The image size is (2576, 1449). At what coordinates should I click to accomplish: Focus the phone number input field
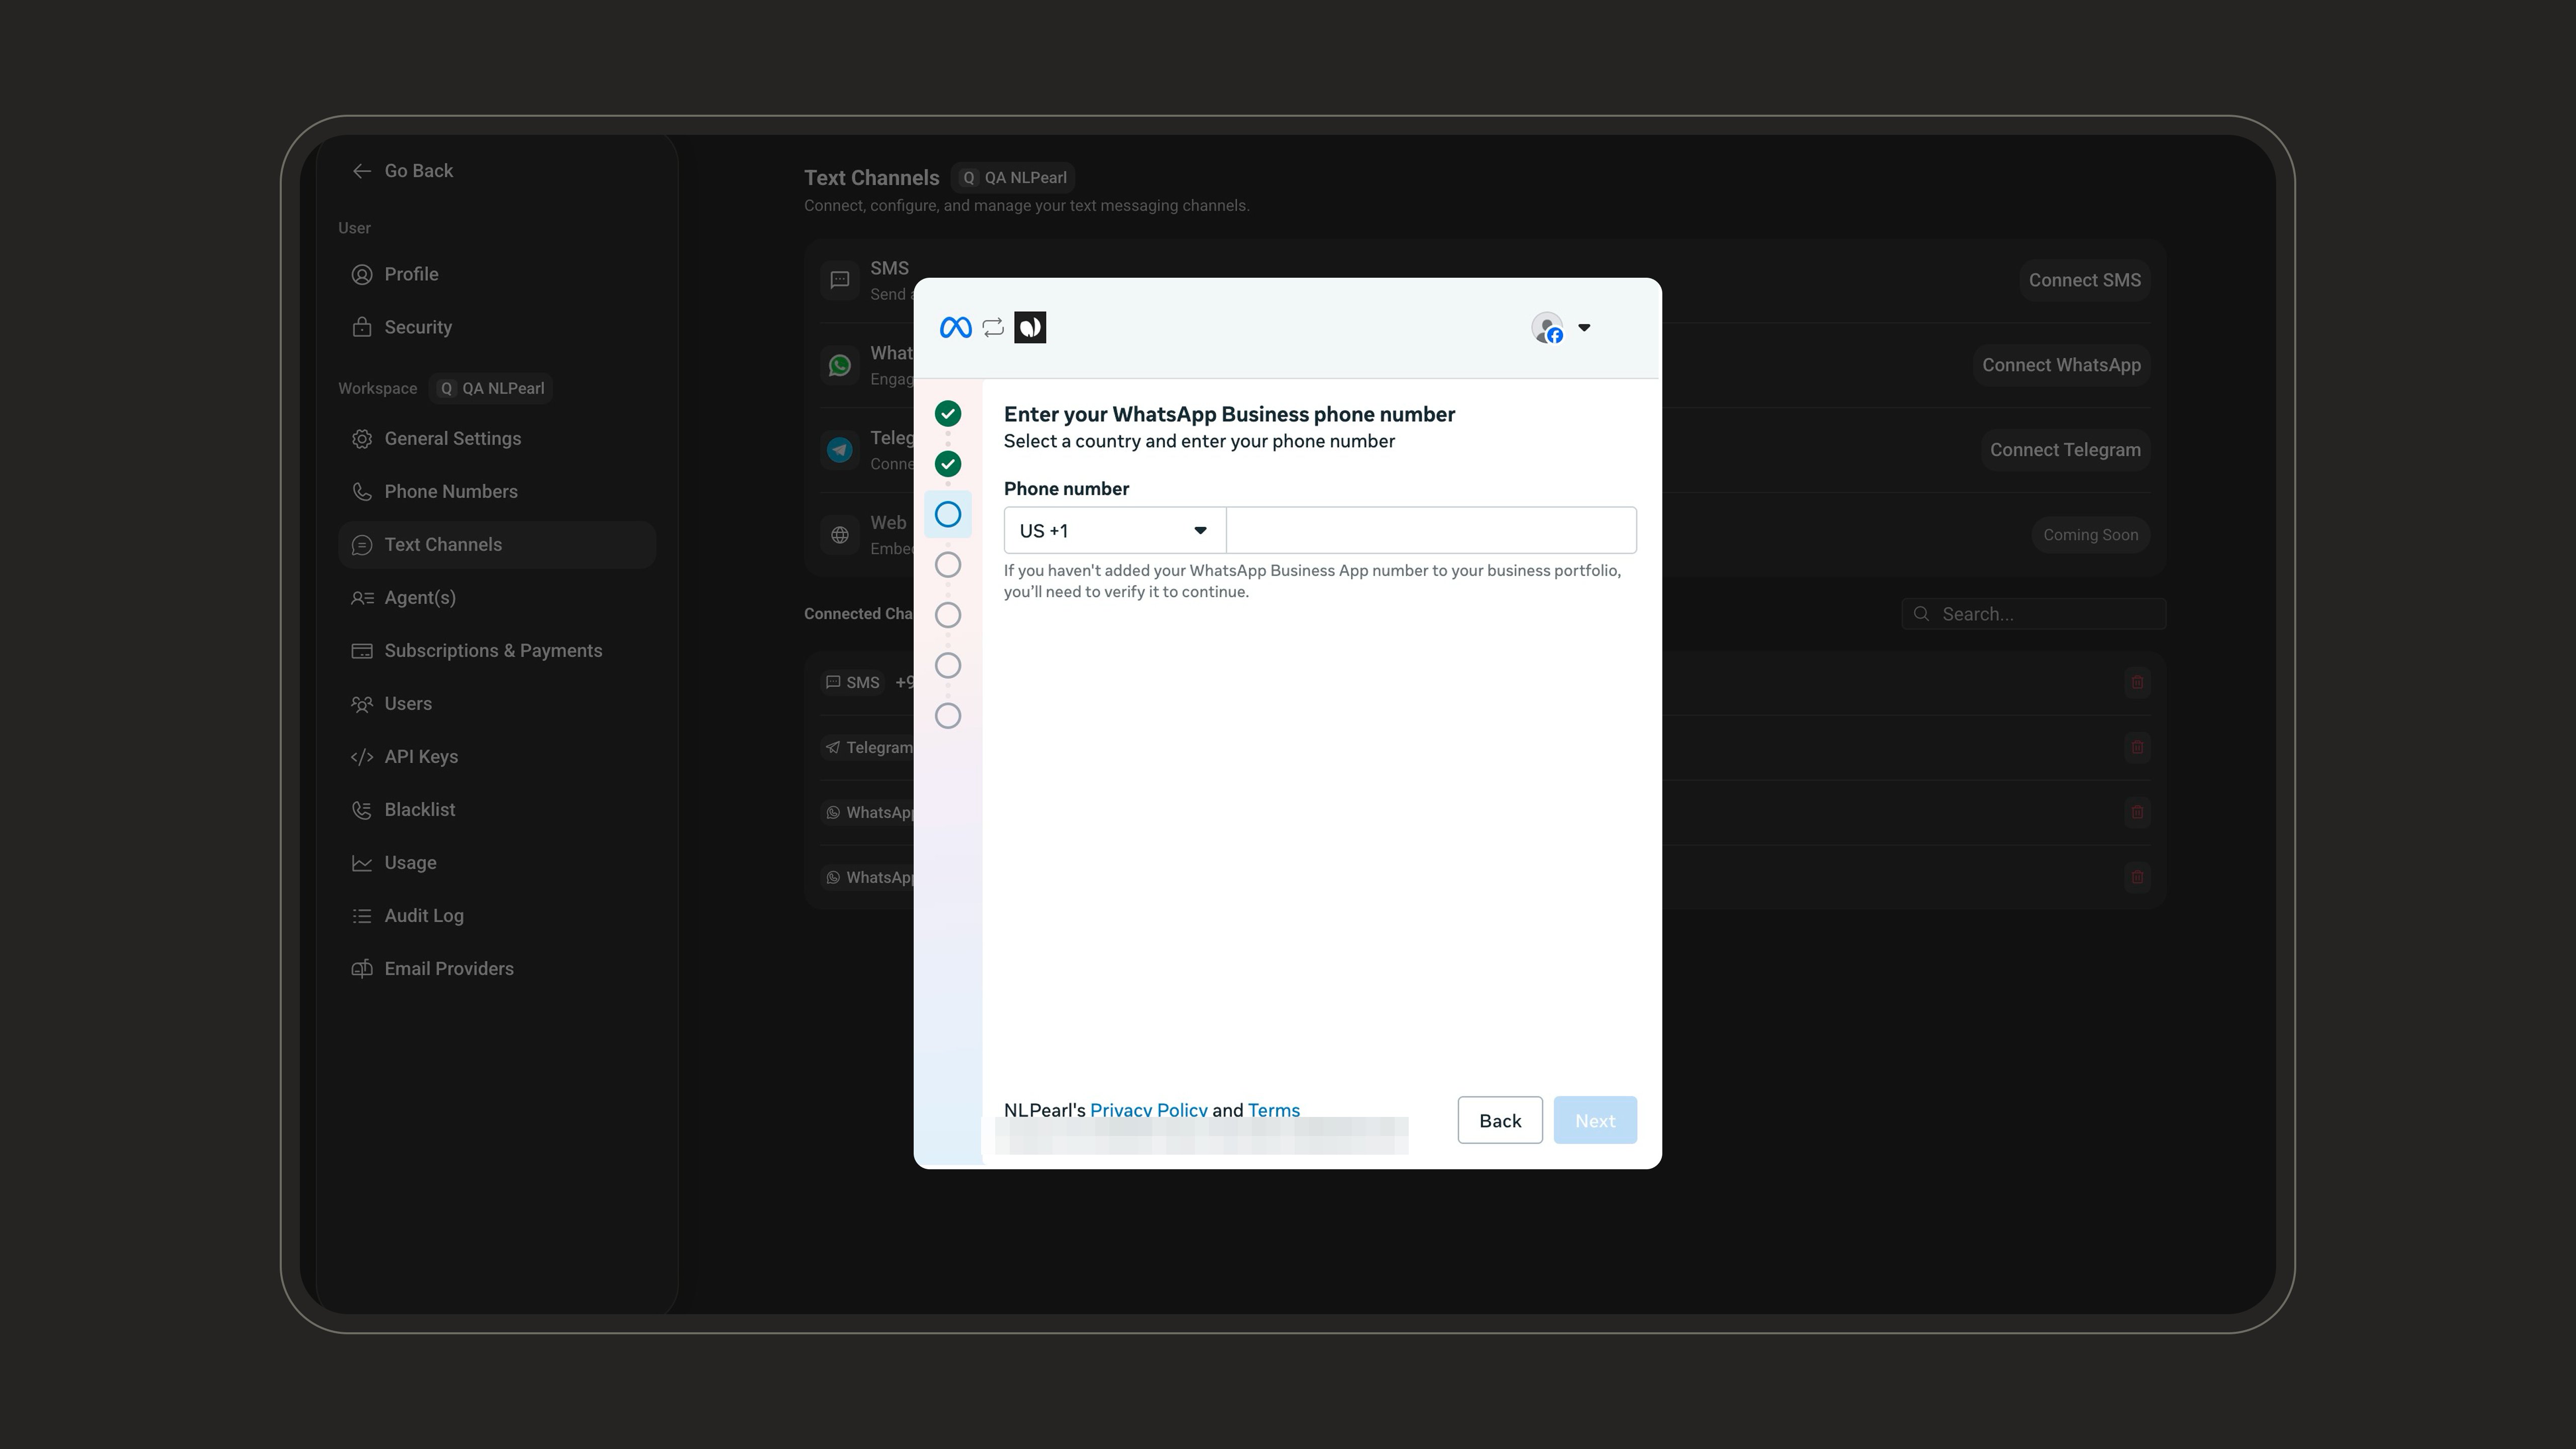pos(1431,530)
